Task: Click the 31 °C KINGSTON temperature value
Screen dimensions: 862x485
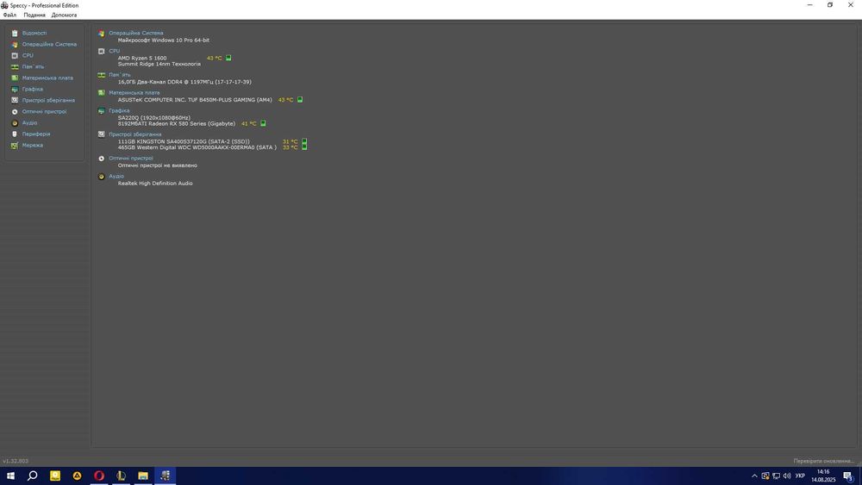Action: pos(290,142)
